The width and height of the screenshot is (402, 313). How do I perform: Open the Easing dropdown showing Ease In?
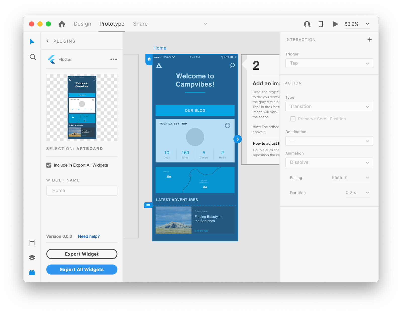pos(350,177)
